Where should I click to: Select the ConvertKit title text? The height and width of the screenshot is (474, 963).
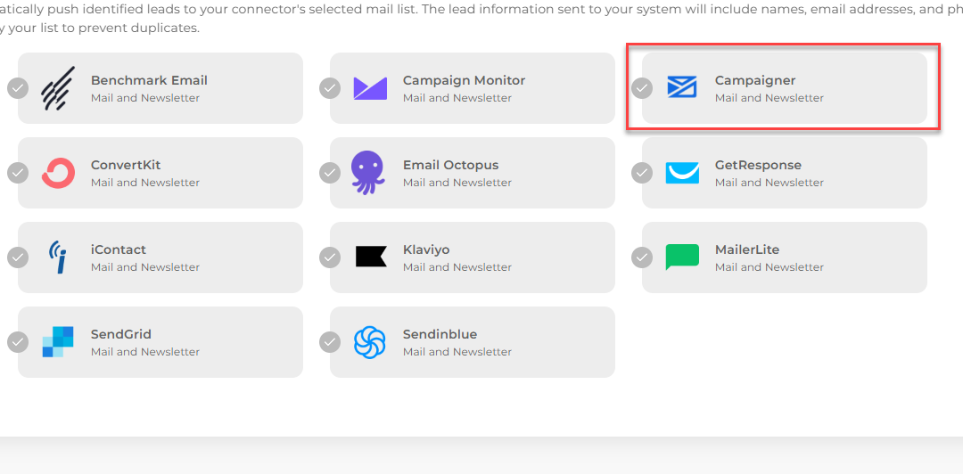tap(126, 165)
